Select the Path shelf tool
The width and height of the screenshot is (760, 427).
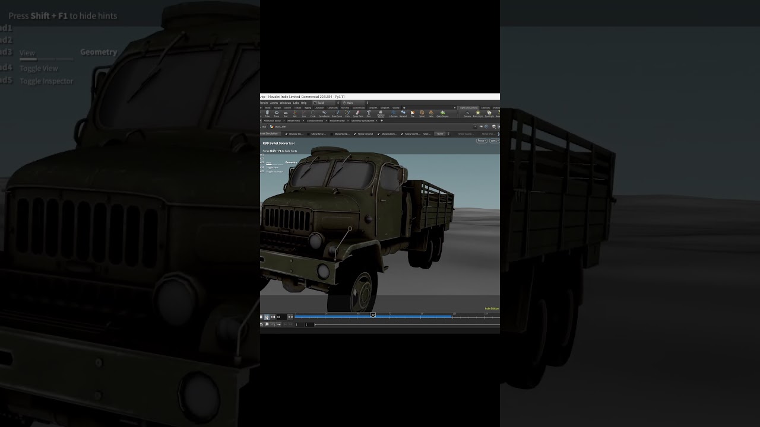click(347, 114)
